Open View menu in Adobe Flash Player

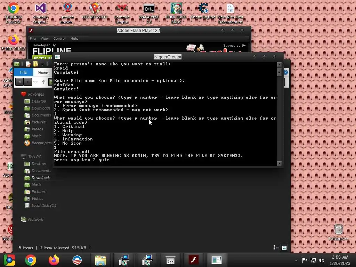[x=44, y=38]
